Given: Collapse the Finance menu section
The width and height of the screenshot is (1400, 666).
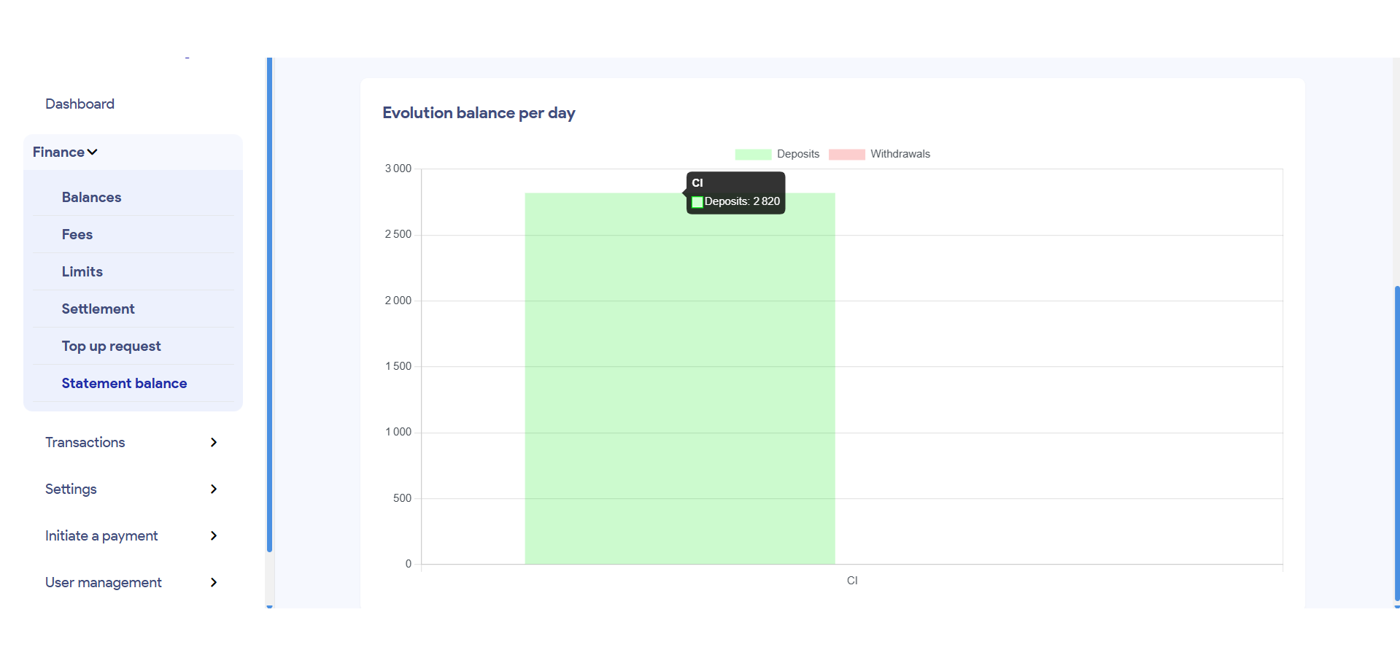Looking at the screenshot, I should (59, 152).
